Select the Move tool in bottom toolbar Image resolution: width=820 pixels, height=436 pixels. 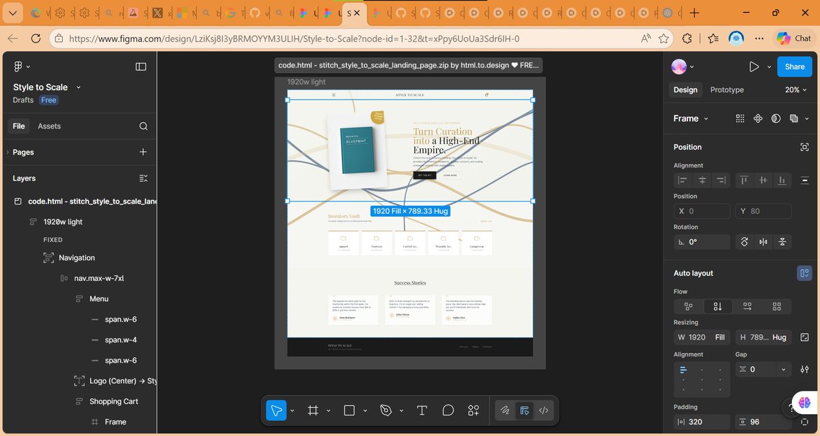coord(276,410)
